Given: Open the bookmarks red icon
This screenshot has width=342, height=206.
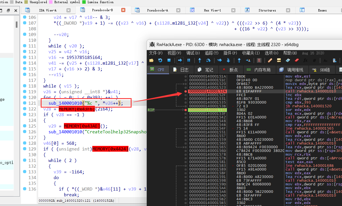Looking at the screenshot, I should pos(297,60).
